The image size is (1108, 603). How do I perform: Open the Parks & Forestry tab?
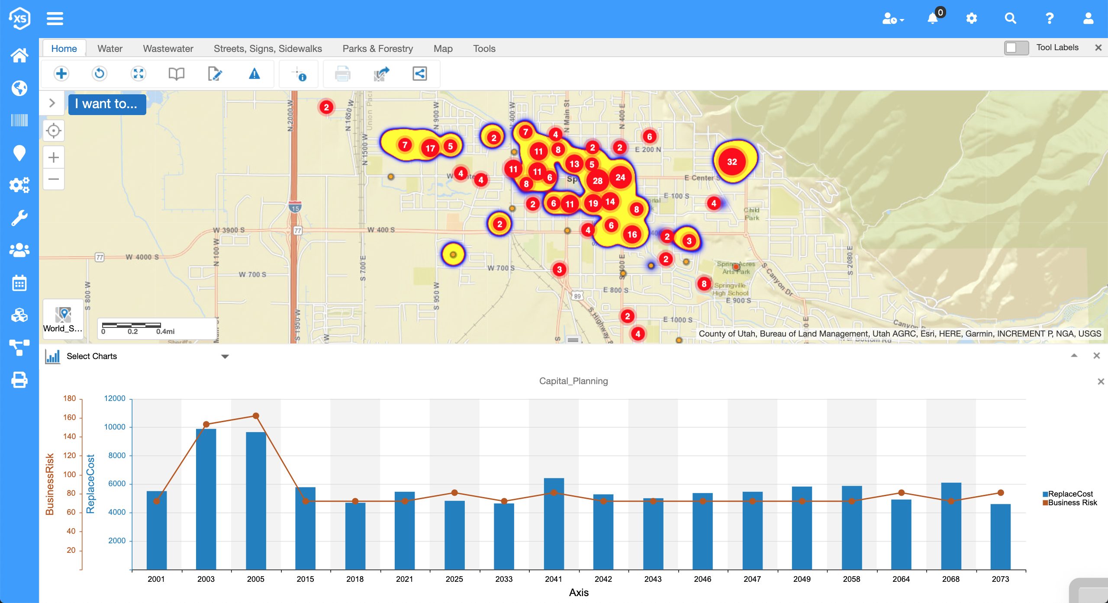[x=377, y=48]
